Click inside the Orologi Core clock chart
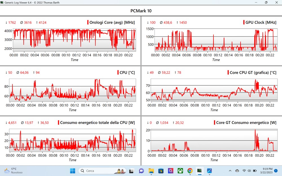Screen dimensions: 282x176 (x=74, y=40)
